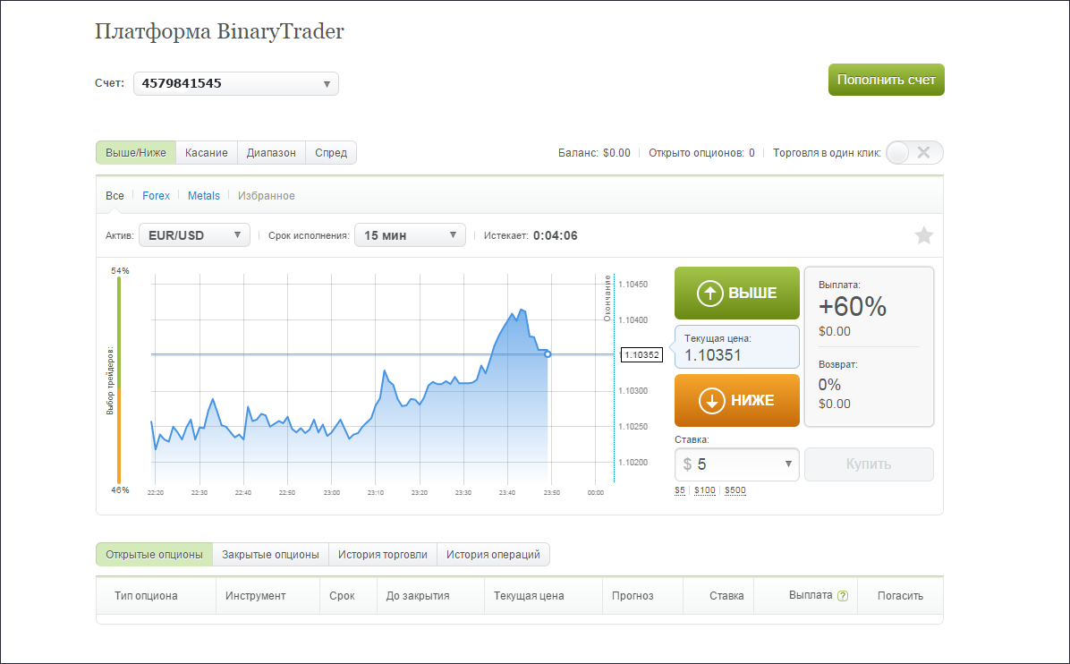Click the Платформа BinaryTrader heading

click(x=219, y=31)
